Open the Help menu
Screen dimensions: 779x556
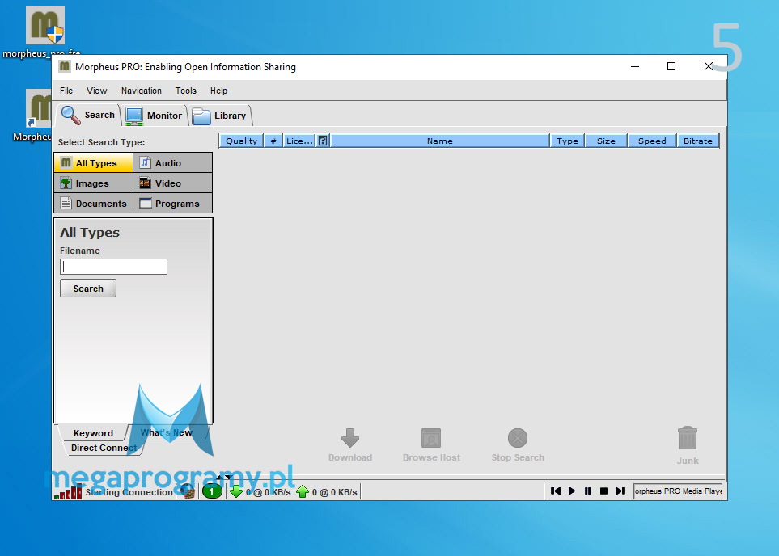(x=218, y=91)
